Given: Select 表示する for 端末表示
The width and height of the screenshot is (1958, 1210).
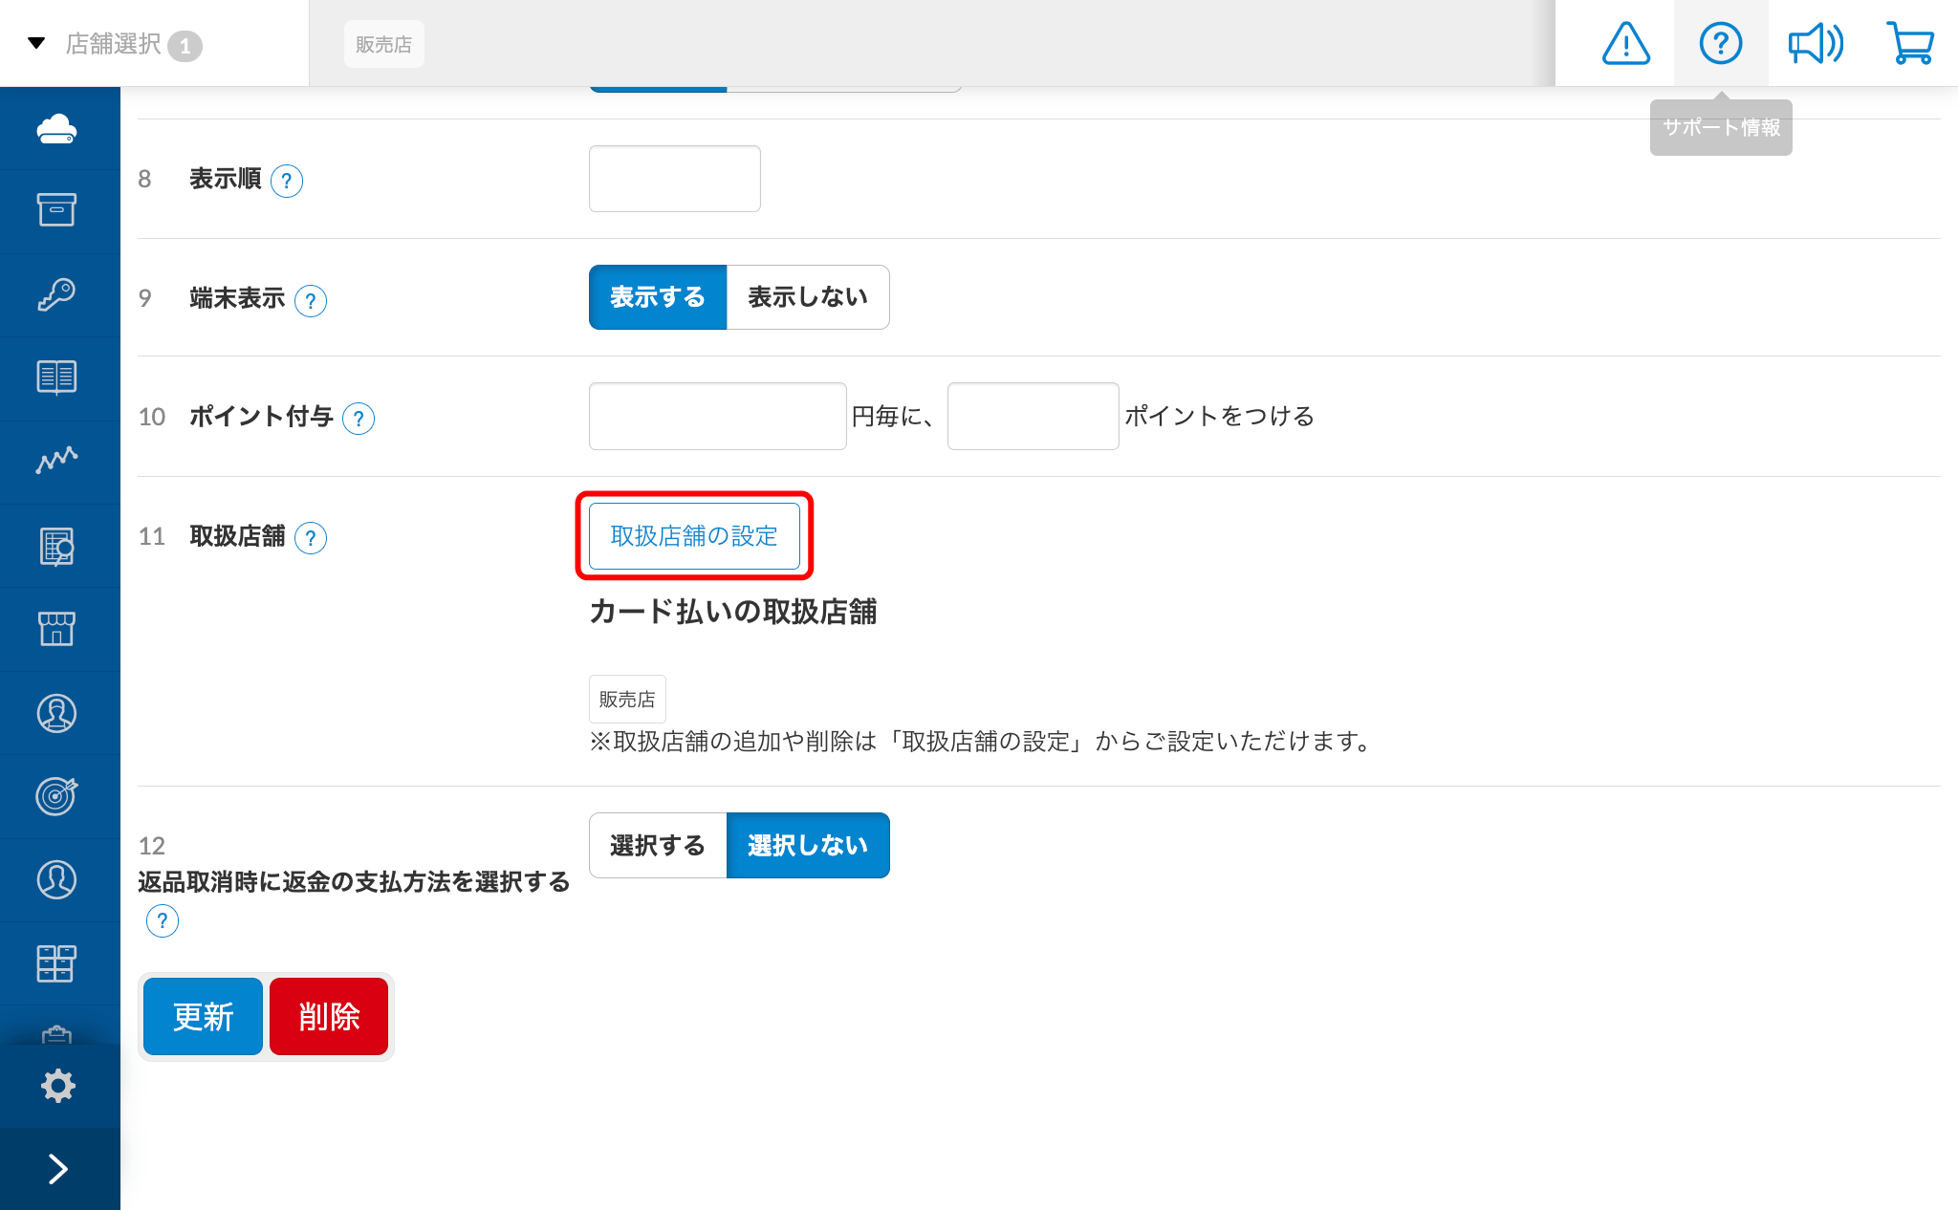Looking at the screenshot, I should [x=658, y=297].
